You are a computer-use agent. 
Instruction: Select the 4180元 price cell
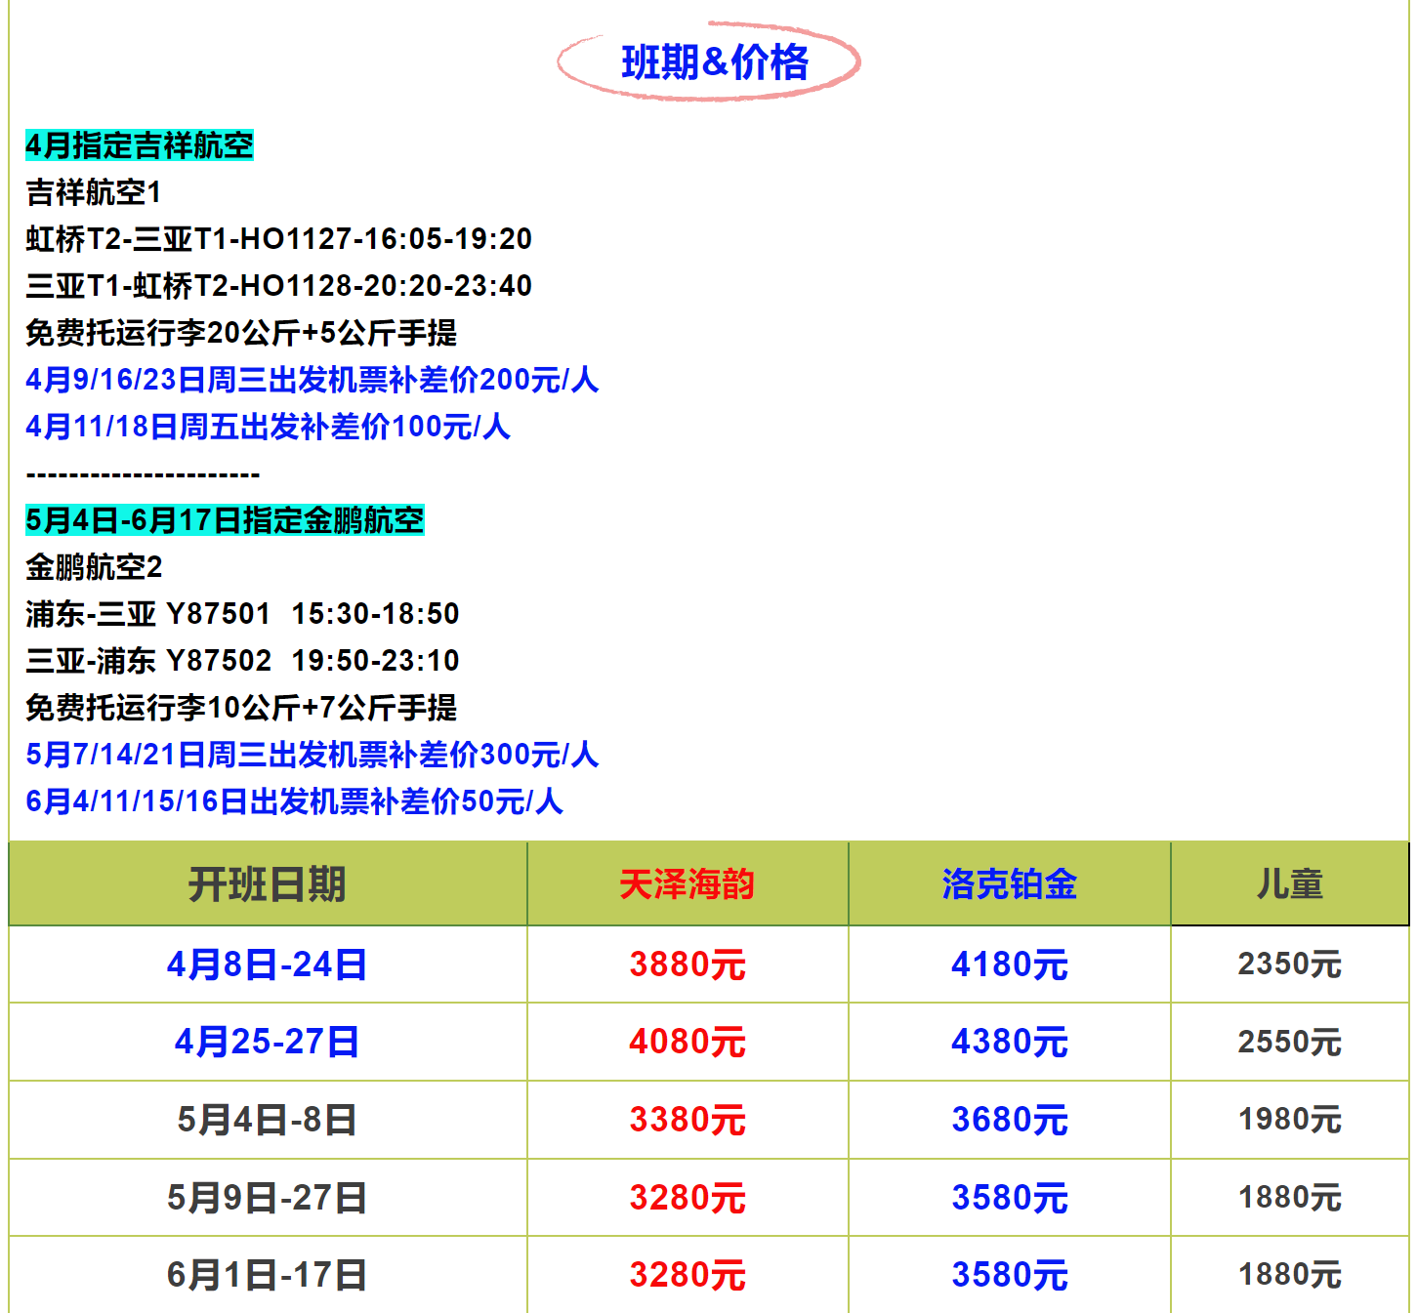(1010, 964)
